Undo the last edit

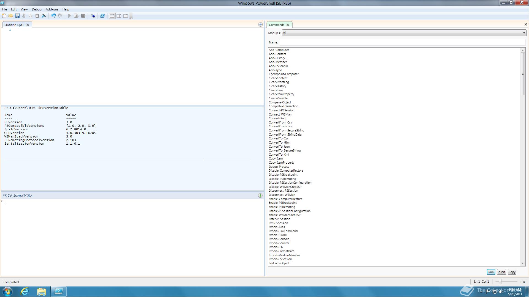pos(53,16)
